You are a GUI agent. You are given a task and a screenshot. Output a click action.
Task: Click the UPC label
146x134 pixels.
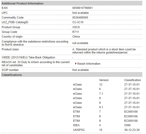pyautogui.click(x=5, y=13)
